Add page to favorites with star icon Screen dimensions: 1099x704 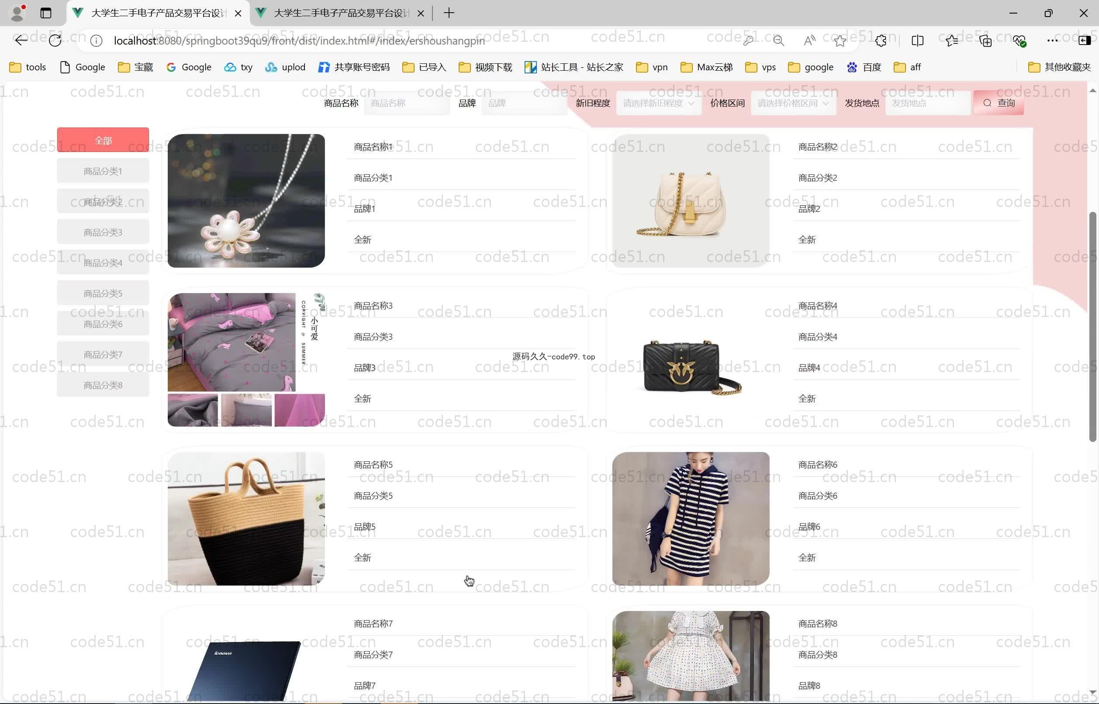[840, 41]
